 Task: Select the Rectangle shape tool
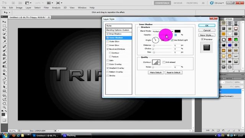click(x=4, y=91)
